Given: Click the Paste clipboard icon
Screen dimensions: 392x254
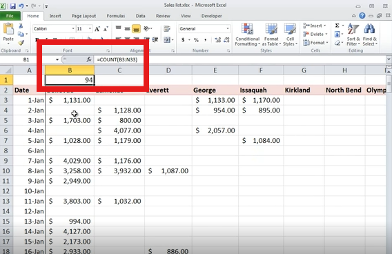Looking at the screenshot, I should point(8,29).
